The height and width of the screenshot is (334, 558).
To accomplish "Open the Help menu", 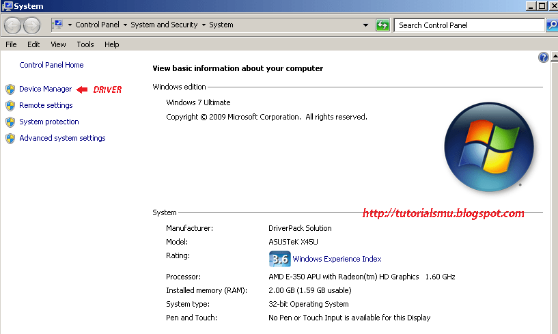I will [112, 44].
